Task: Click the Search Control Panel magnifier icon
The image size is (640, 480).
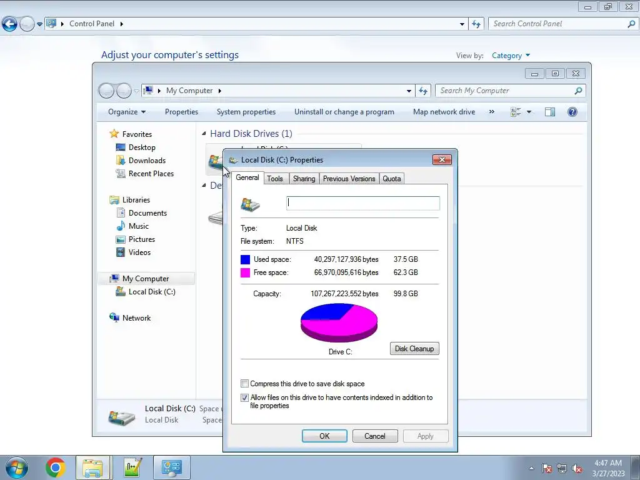Action: [x=631, y=24]
